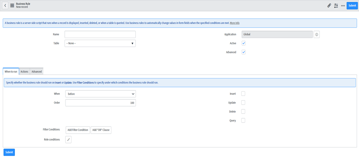
Task: Open the When dropdown set to before
Action: tap(100, 94)
